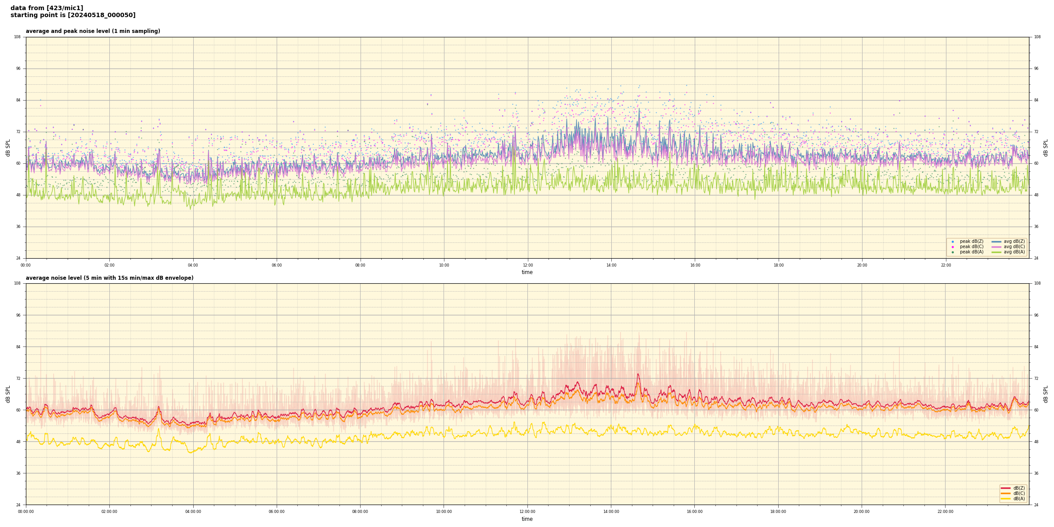Click the avg dB(A) legend line

tap(996, 252)
